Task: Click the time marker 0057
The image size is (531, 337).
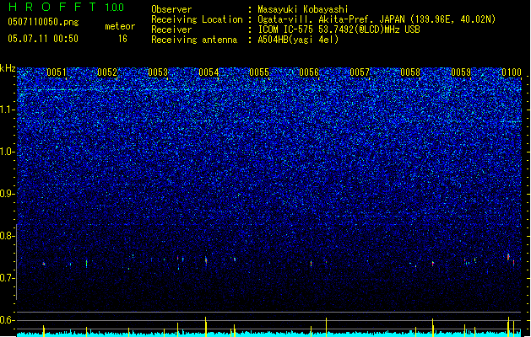Action: click(x=360, y=72)
